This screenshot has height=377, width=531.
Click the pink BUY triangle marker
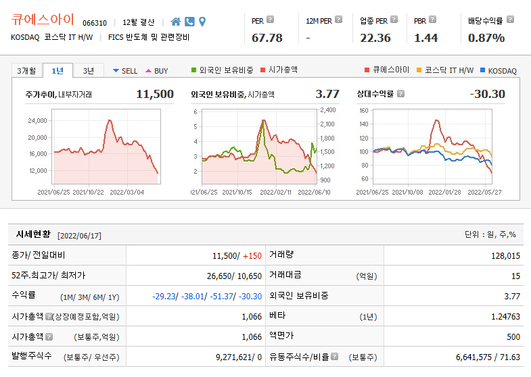click(x=148, y=71)
